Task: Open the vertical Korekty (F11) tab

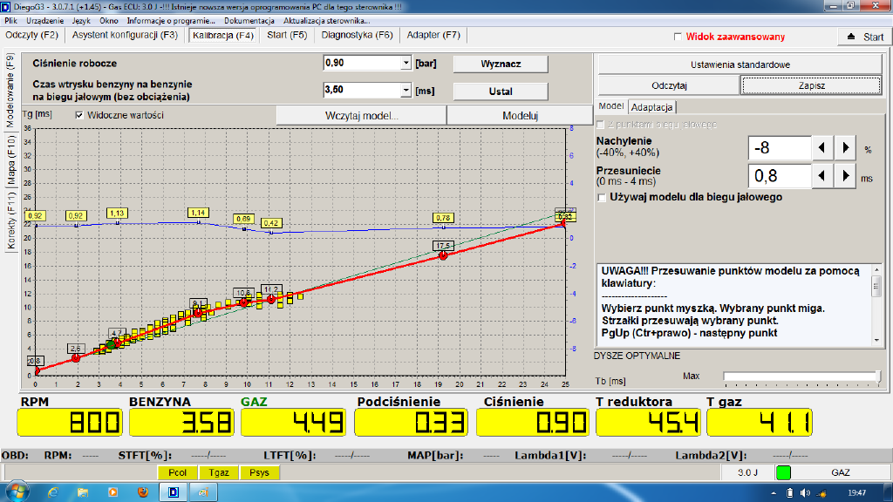Action: pos(10,220)
